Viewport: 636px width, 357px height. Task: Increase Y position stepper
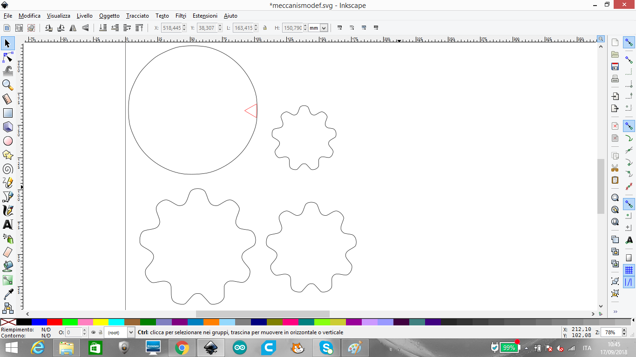tap(219, 26)
